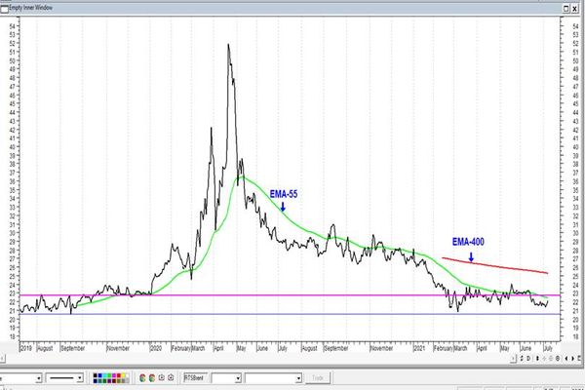Screen dimensions: 585x390
Task: Click the vertical double-arrow icon below the chart
Action: [x=537, y=358]
